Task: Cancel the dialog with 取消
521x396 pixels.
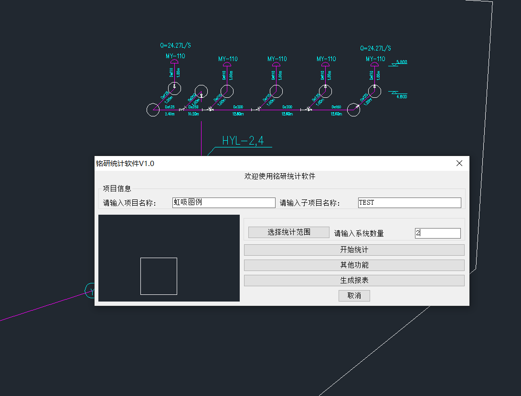Action: point(354,296)
